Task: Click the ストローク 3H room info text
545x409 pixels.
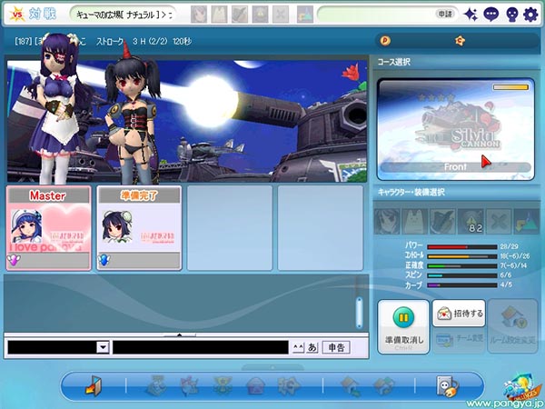Action: [x=144, y=42]
